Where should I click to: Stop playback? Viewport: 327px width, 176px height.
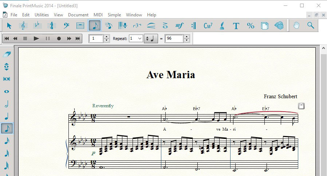pos(25,39)
